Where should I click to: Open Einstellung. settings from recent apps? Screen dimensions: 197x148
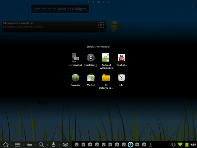coord(91,60)
